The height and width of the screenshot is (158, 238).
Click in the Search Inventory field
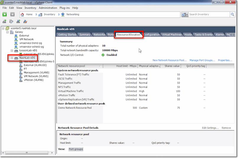click(x=209, y=14)
